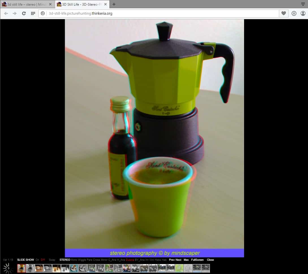Click the Next image link

pos(178,260)
